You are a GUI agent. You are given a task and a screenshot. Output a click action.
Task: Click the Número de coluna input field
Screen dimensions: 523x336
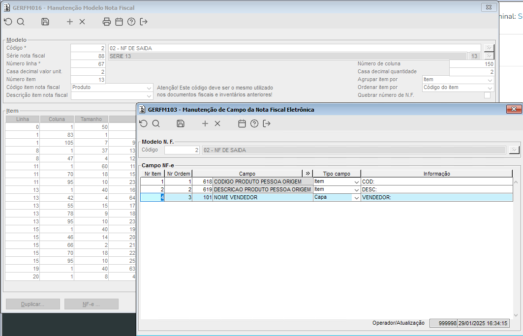(472, 64)
